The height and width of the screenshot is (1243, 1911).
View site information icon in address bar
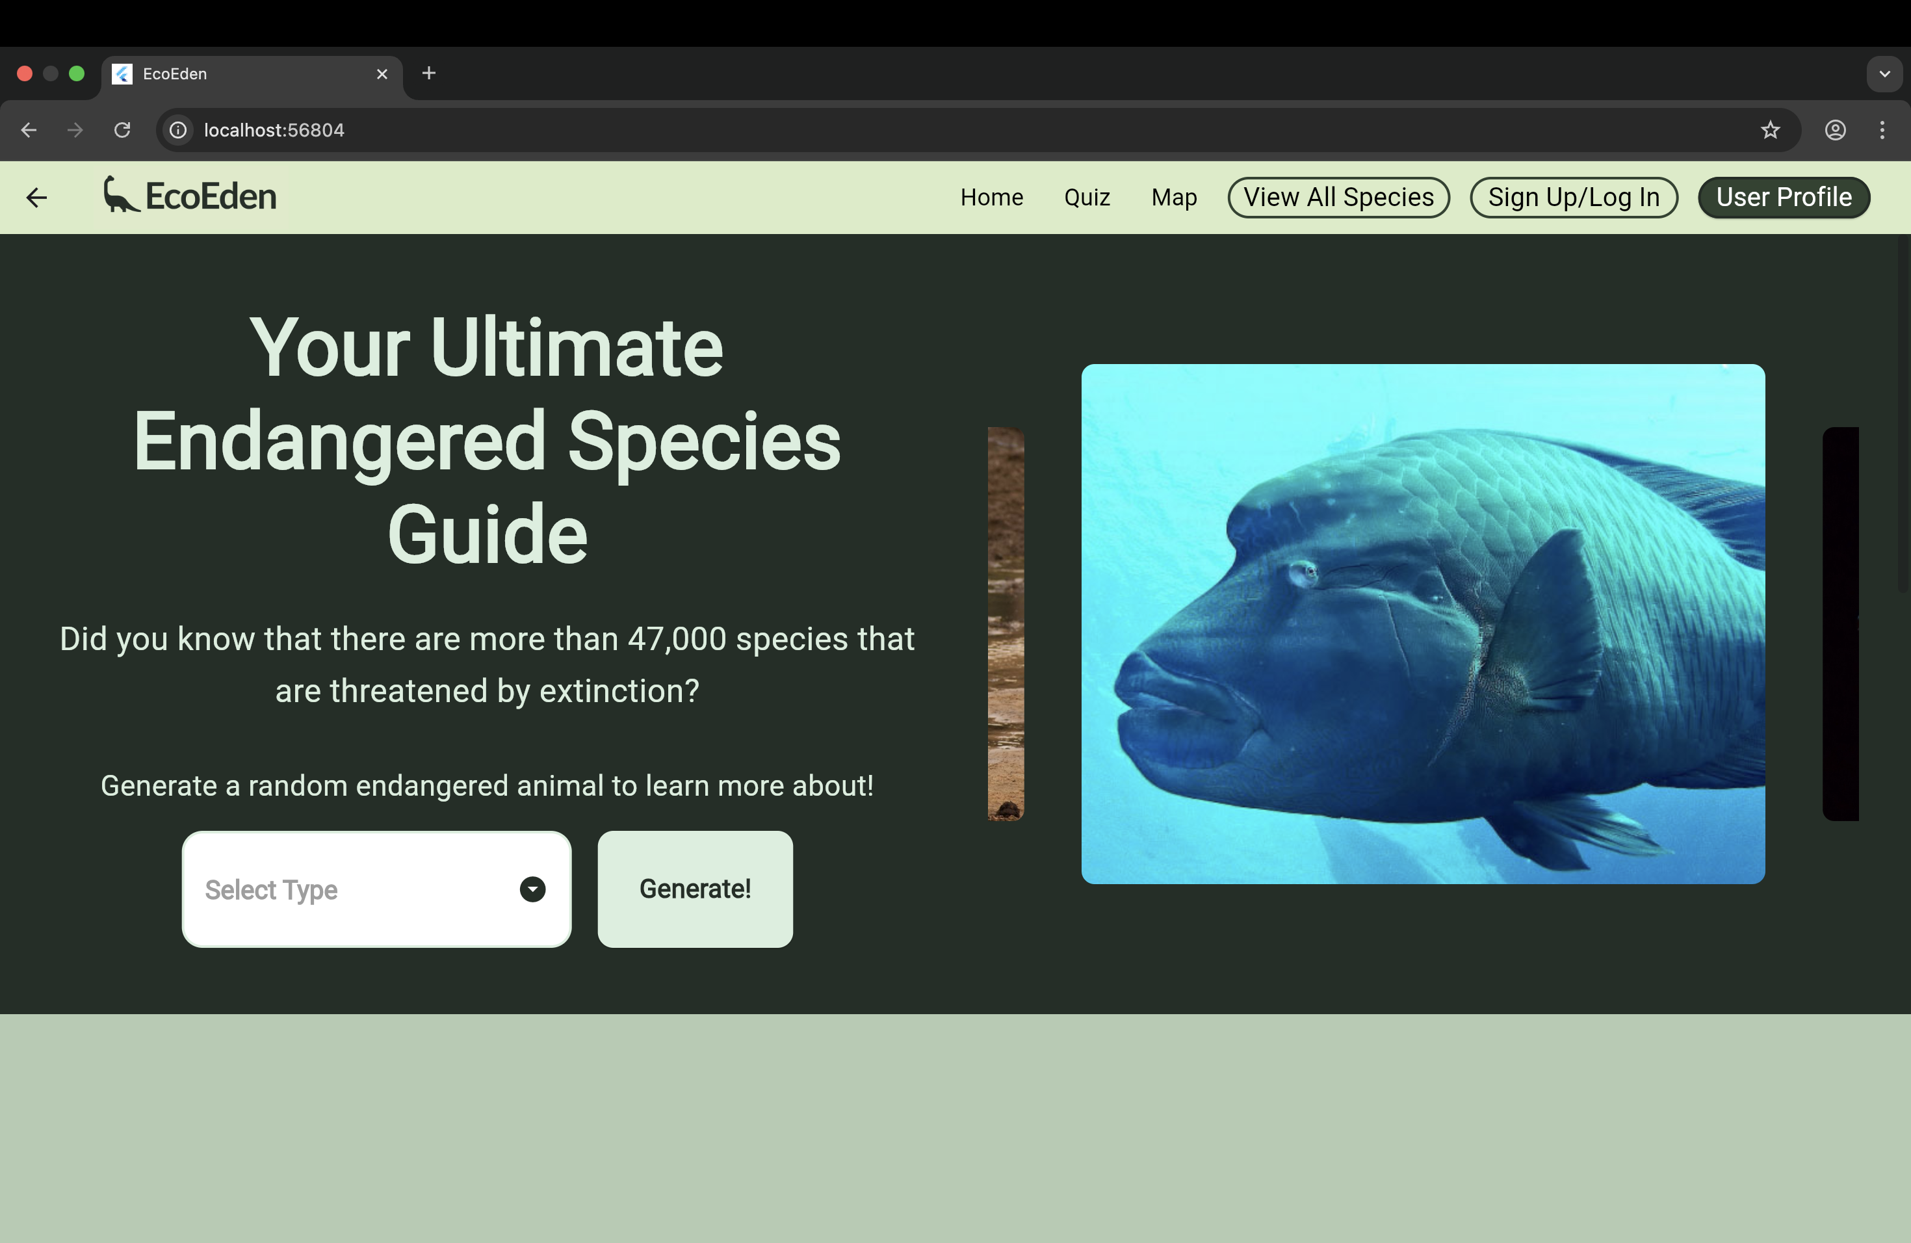178,130
